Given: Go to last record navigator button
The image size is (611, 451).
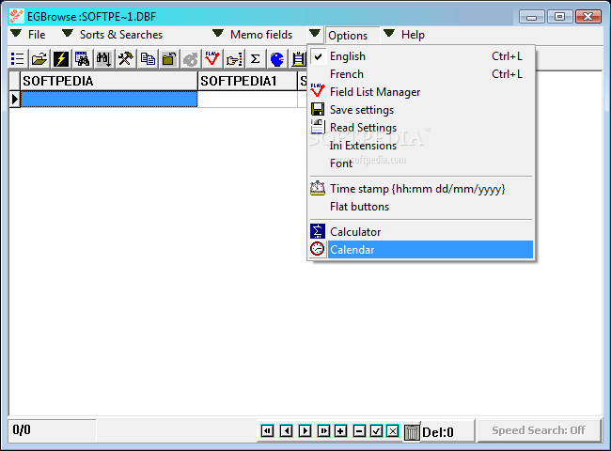Looking at the screenshot, I should tap(323, 430).
